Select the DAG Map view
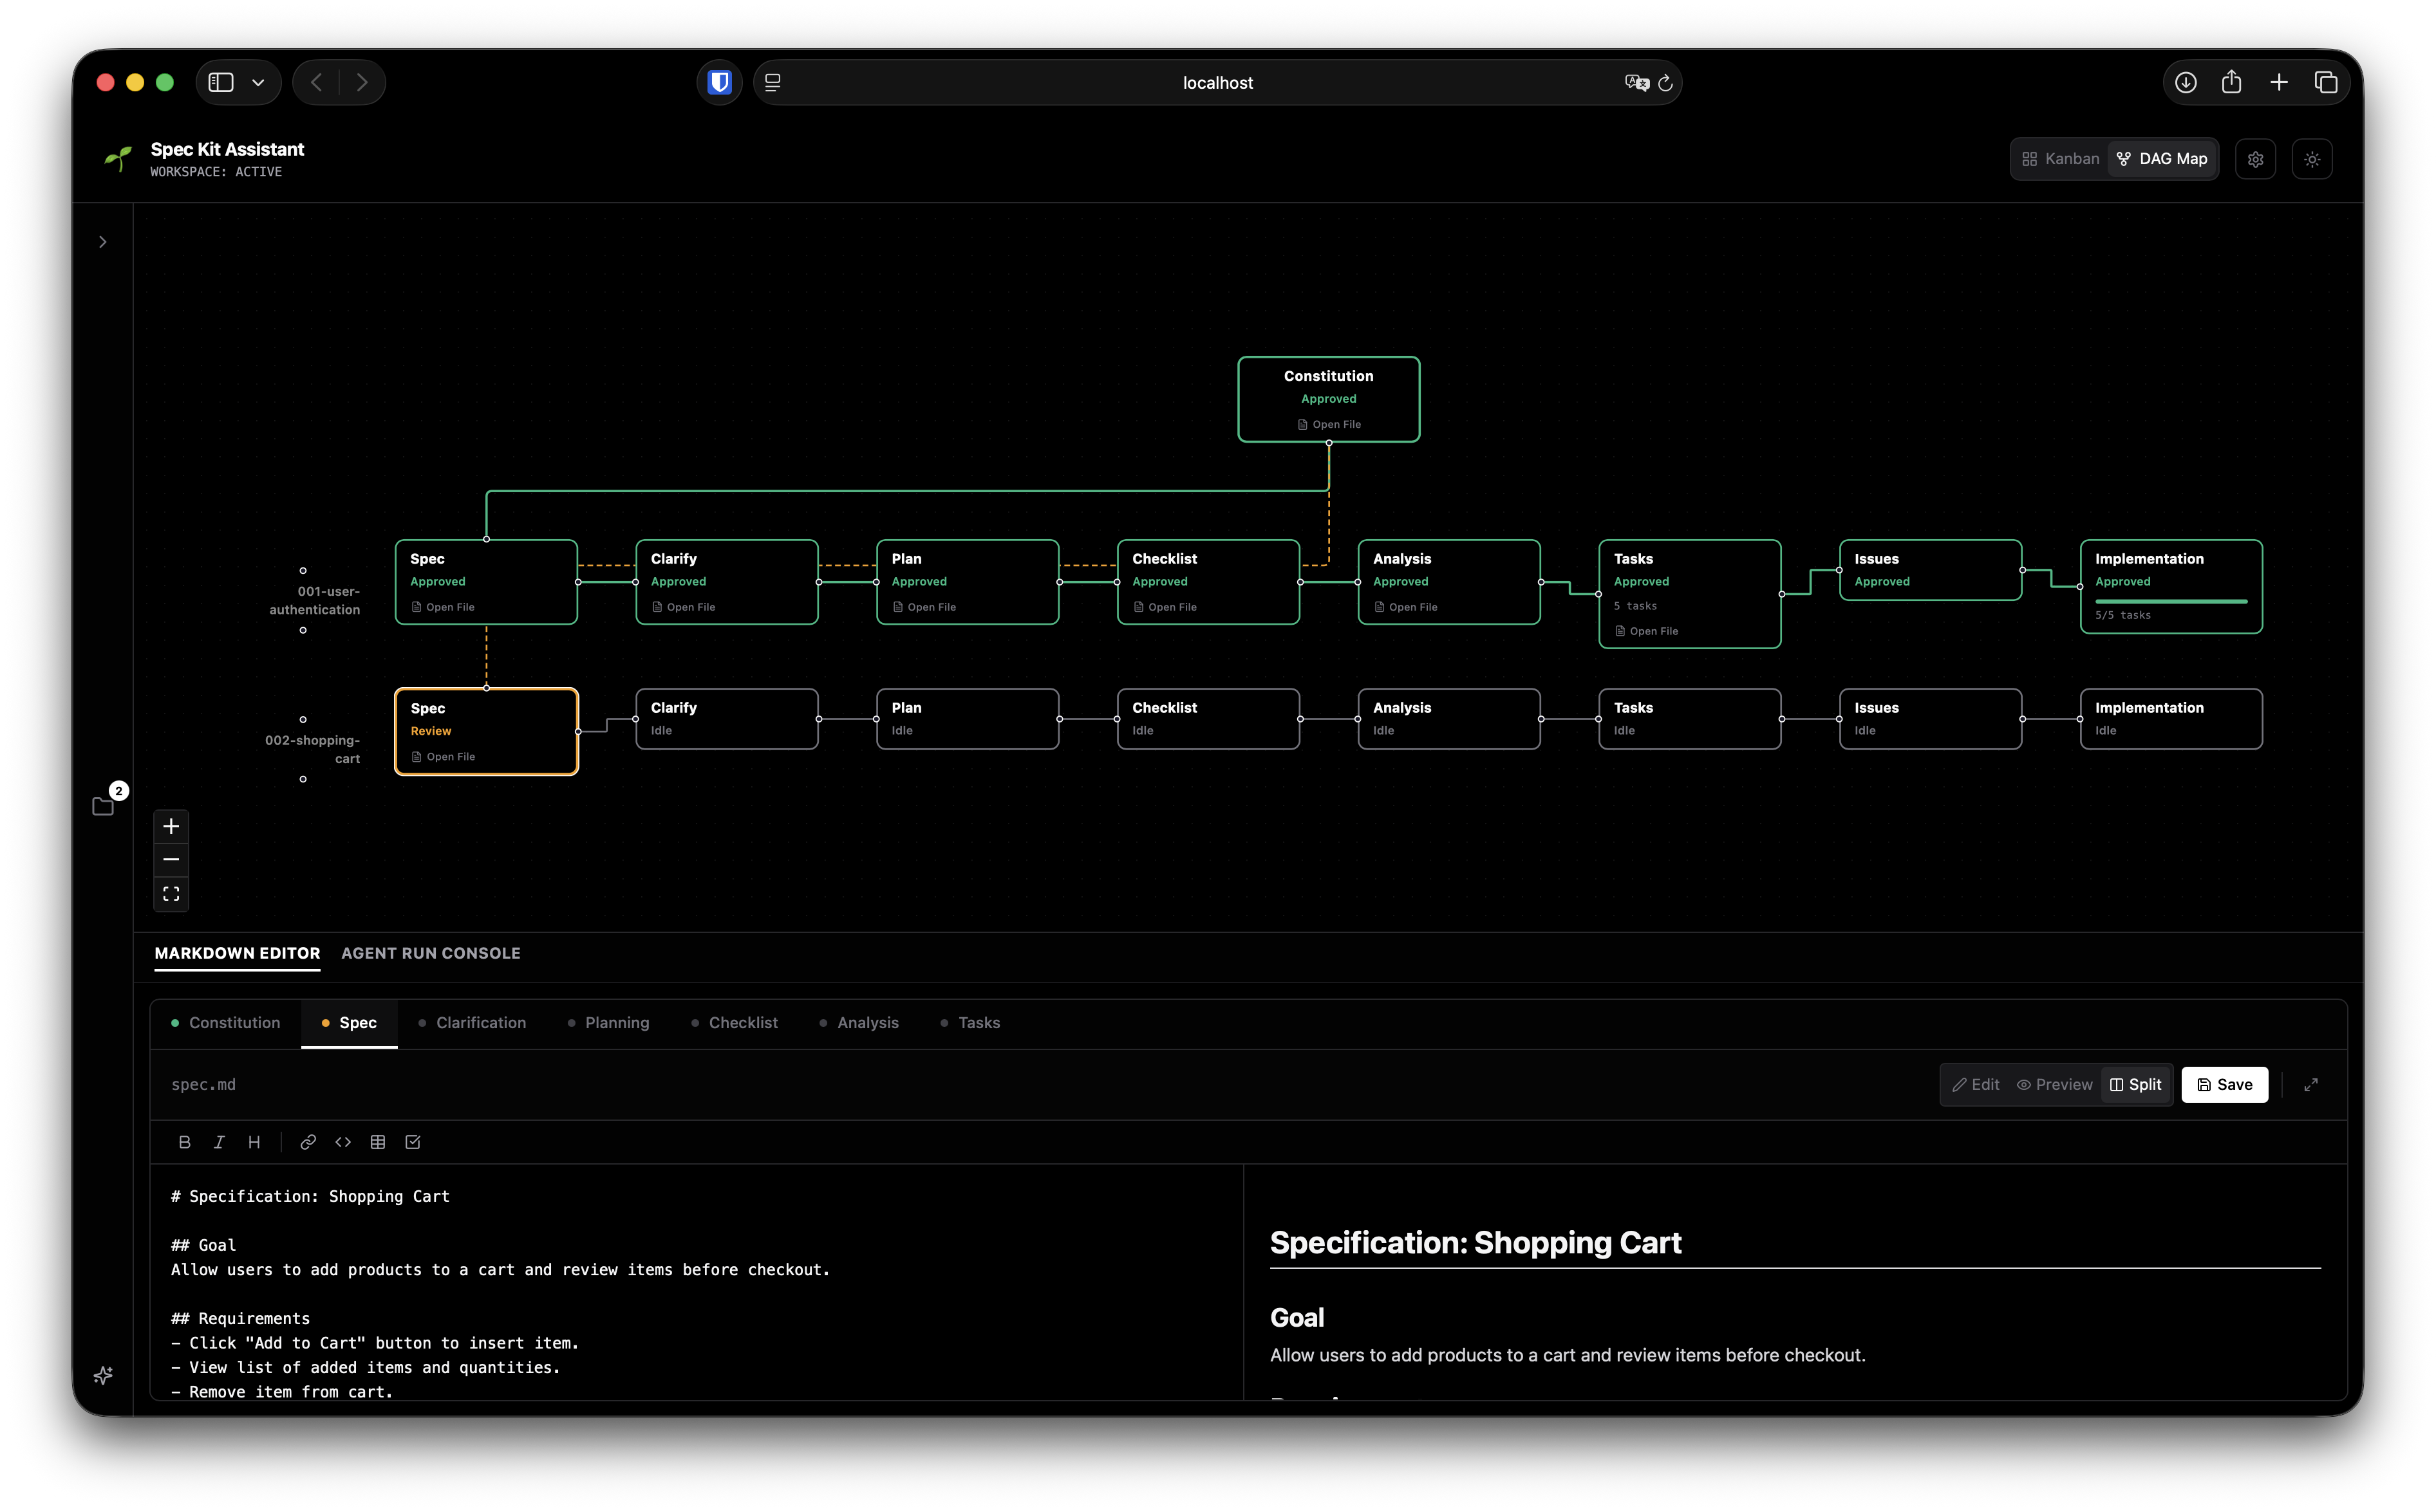2436x1512 pixels. pos(2162,159)
